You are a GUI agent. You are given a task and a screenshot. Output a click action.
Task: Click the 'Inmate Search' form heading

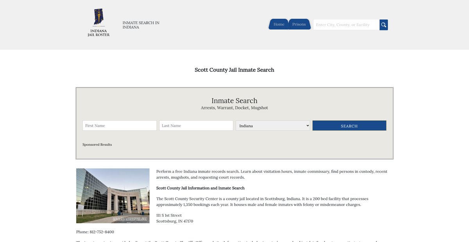[234, 101]
